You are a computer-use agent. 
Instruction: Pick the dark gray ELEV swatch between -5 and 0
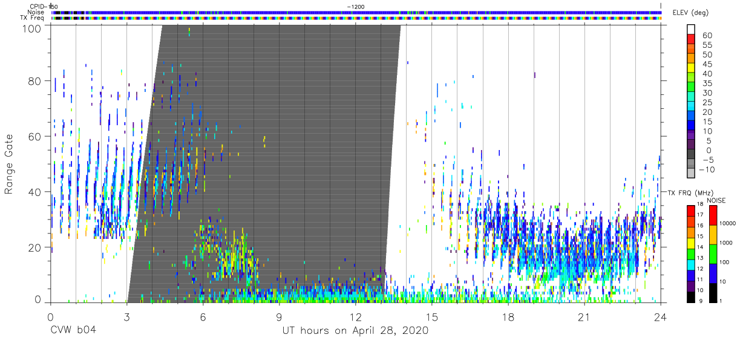pyautogui.click(x=691, y=154)
